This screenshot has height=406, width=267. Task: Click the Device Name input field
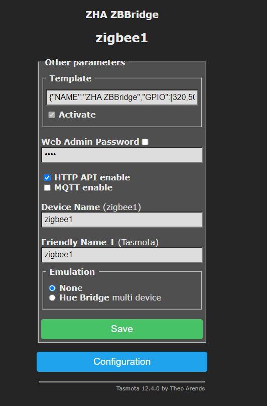click(x=122, y=220)
